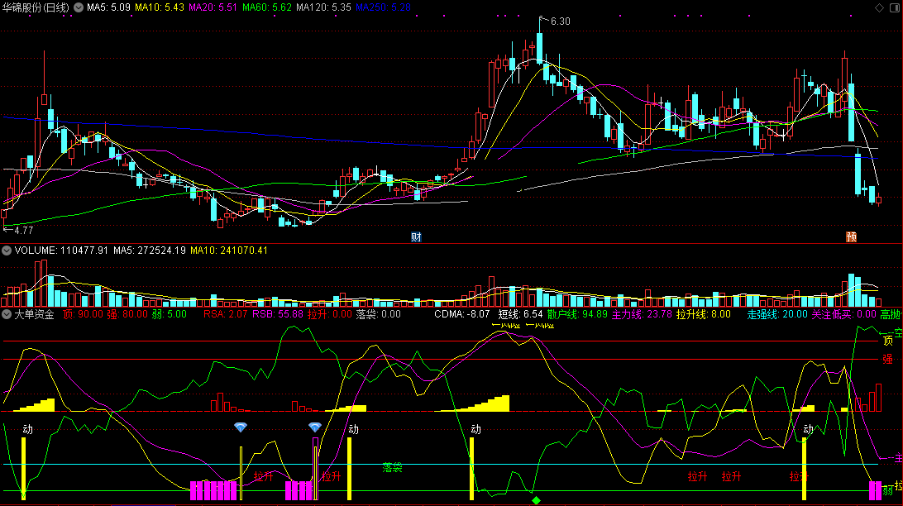Click the 弱: 5.00 indicator value
Viewport: 903px width, 506px height.
pos(170,314)
